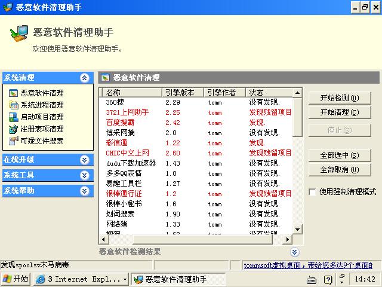Select 启动项目清理 in the sidebar
Viewport: 382px width, 287px height.
(x=42, y=117)
